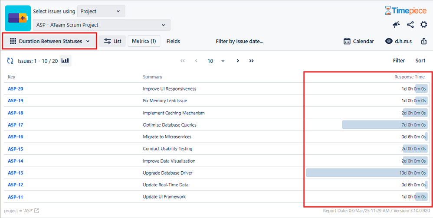
Task: Open issue ASP-18
Action: coord(16,113)
